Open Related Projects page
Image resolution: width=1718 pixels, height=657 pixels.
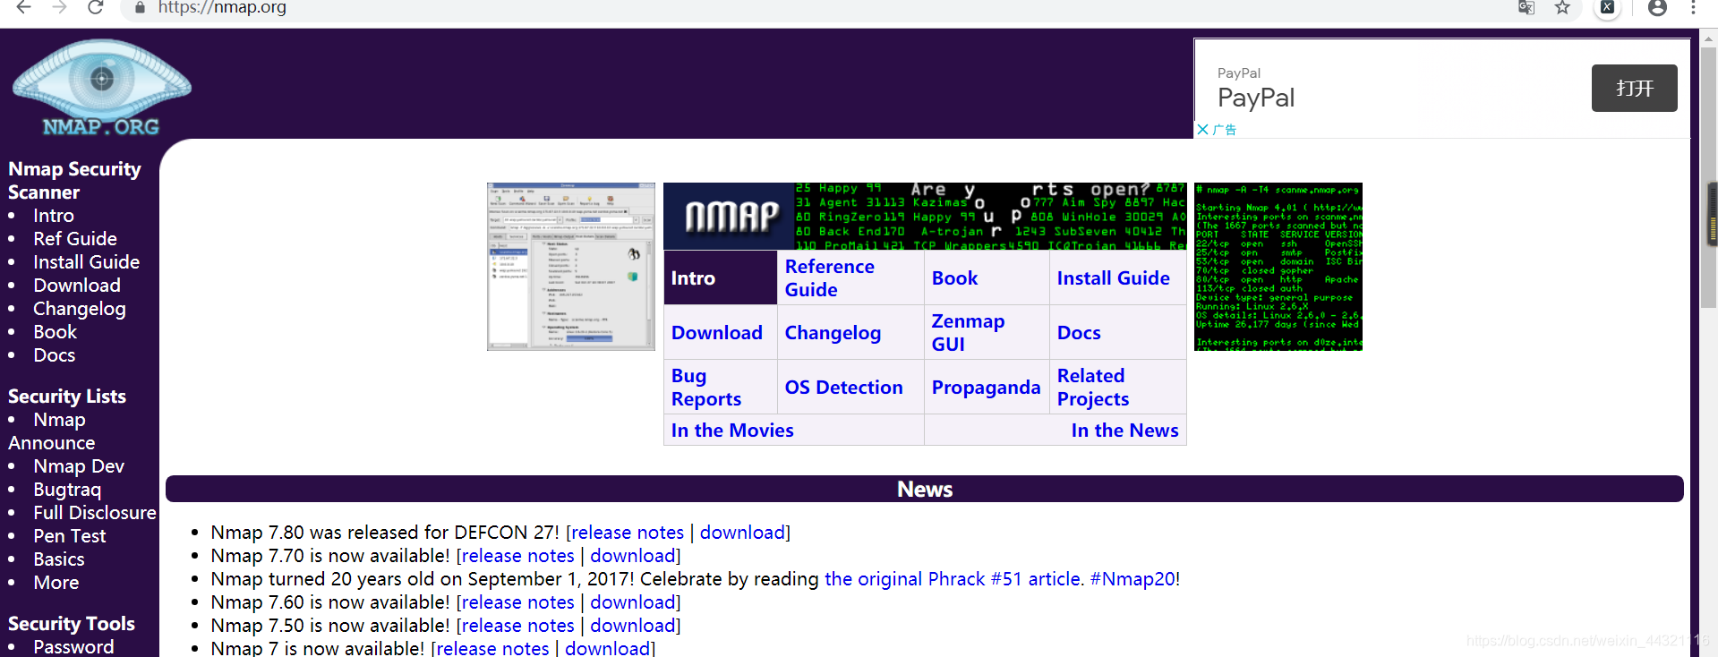tap(1092, 388)
